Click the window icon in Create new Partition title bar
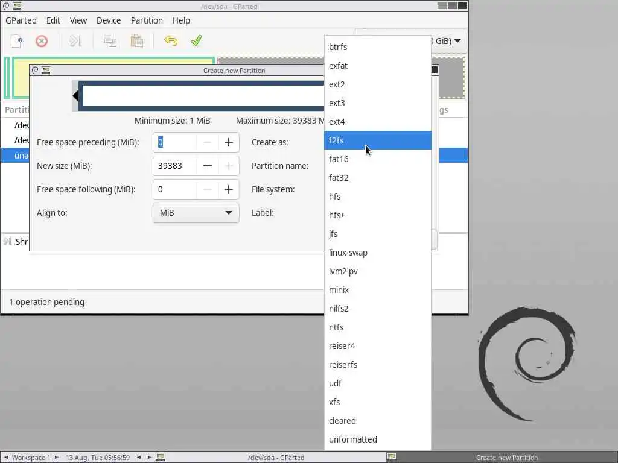Image resolution: width=618 pixels, height=463 pixels. tap(46, 70)
